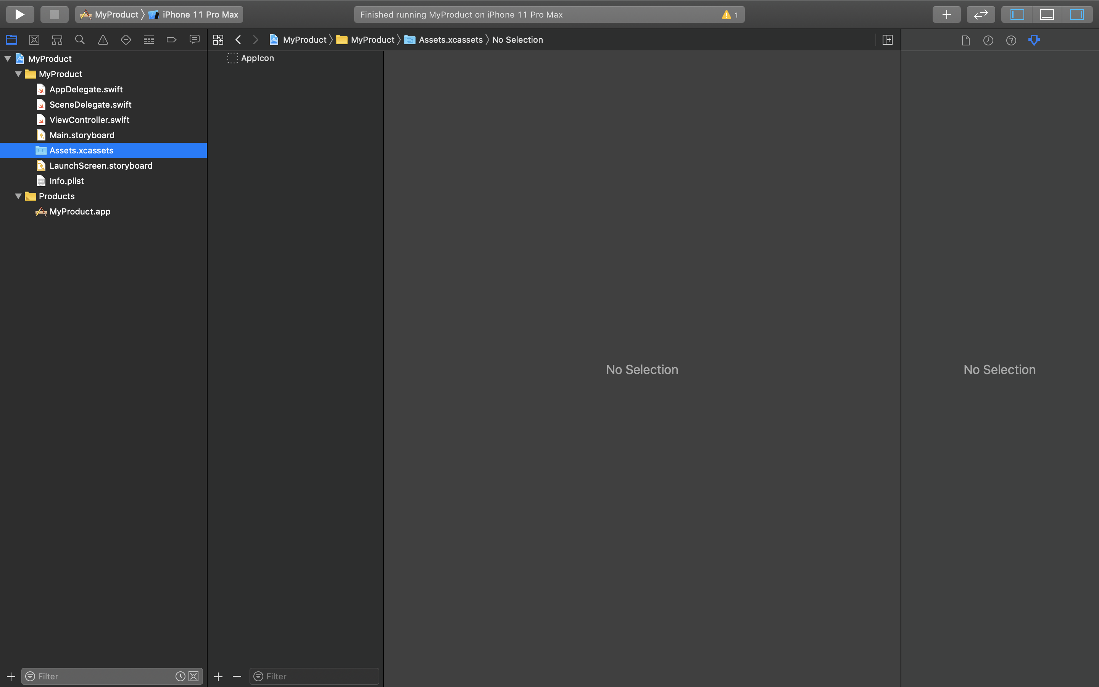Open the Find navigator search icon

coord(80,40)
